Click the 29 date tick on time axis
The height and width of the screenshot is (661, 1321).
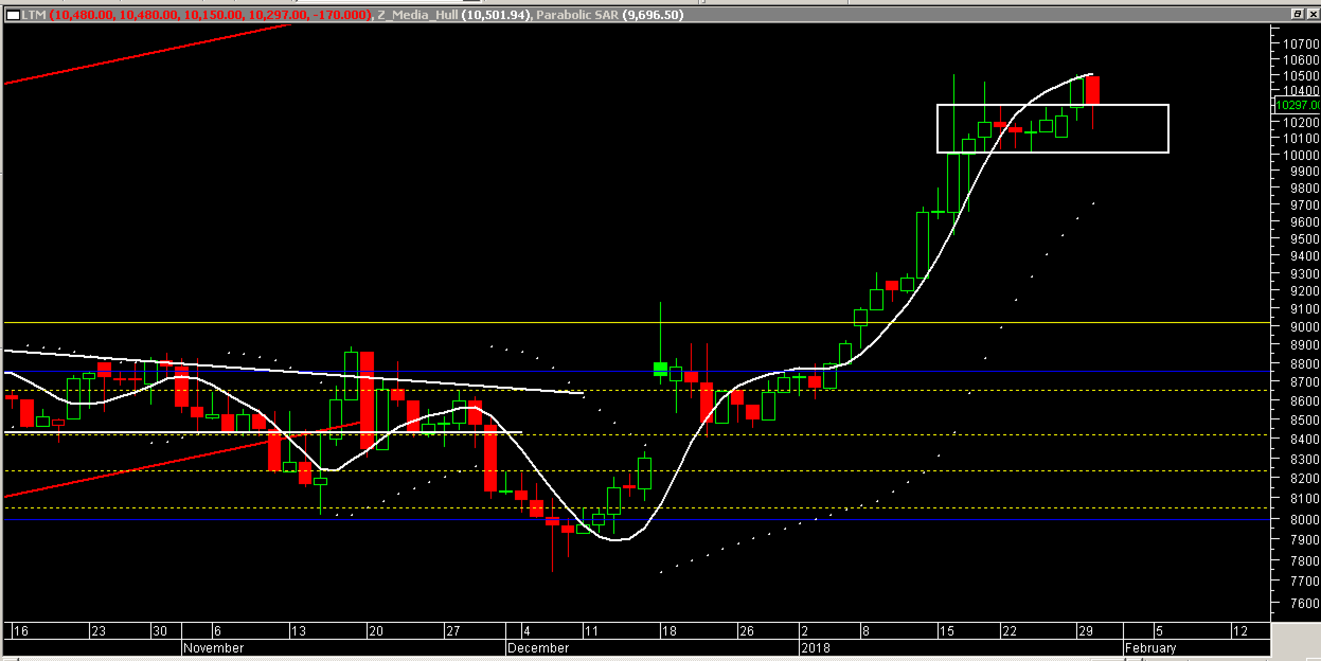pos(1085,631)
